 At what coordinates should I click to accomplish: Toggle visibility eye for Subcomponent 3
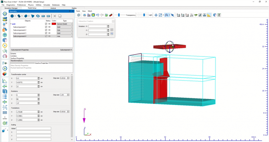click(49, 33)
